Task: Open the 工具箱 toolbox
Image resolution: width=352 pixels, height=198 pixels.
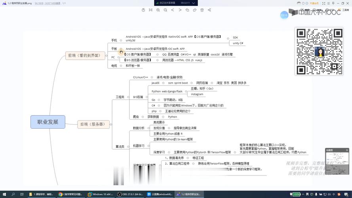Action: pos(344,10)
